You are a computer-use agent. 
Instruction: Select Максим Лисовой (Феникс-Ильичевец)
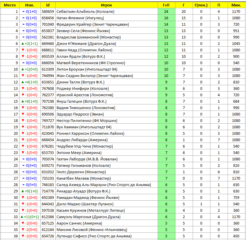92,230
